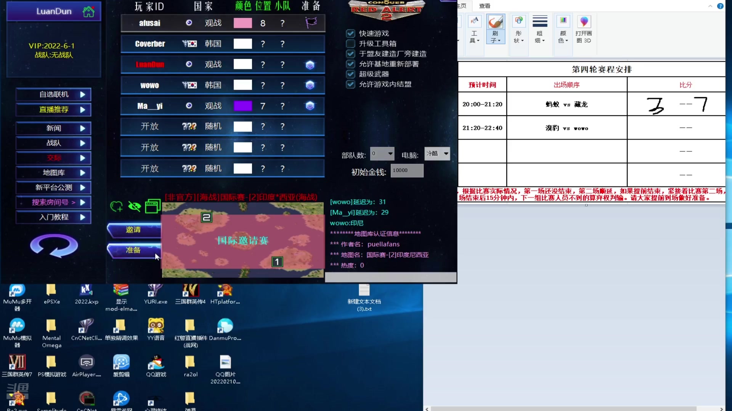Click the country 韩国 in Coverber's row
The image size is (732, 411).
coord(213,44)
